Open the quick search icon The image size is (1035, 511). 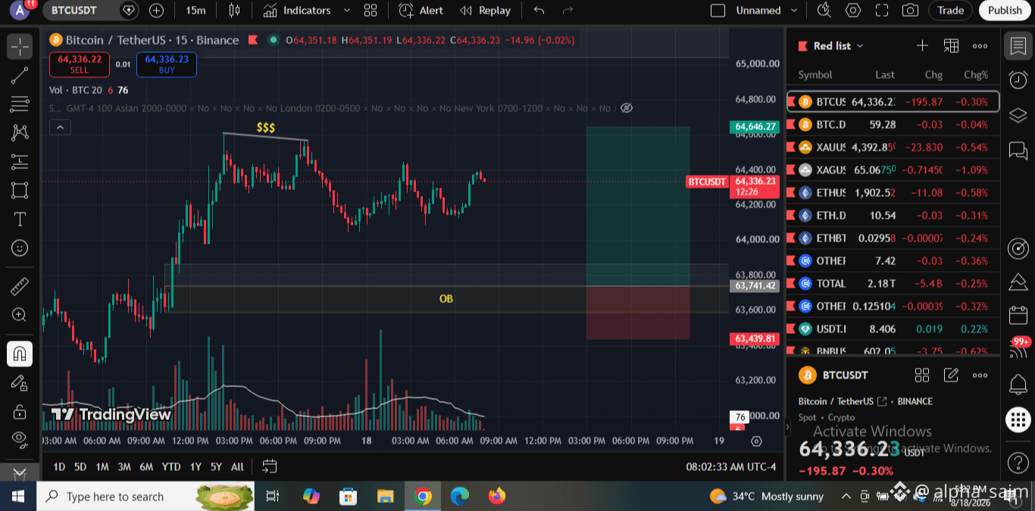pyautogui.click(x=824, y=11)
